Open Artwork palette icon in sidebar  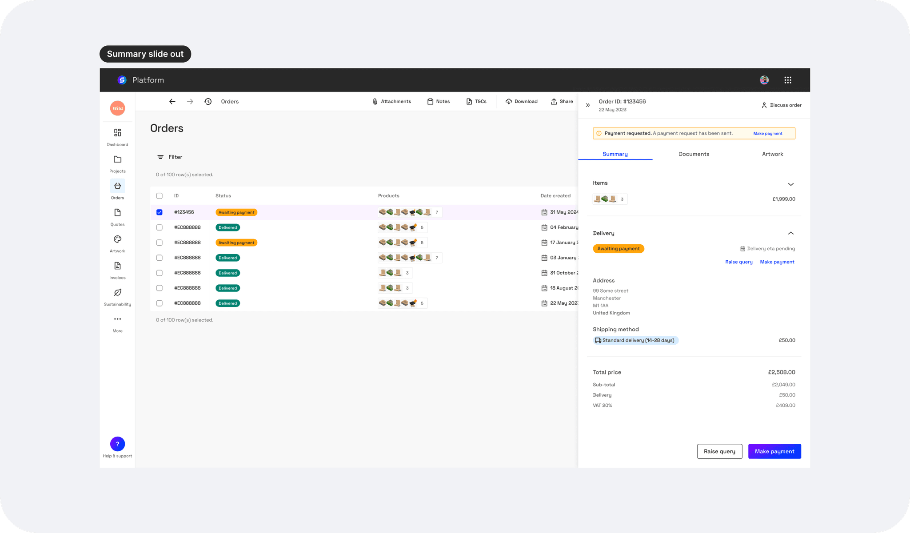[117, 239]
